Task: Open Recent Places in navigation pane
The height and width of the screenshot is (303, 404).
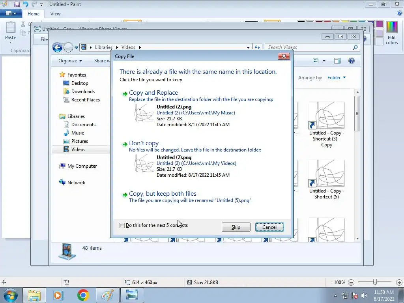Action: point(85,100)
